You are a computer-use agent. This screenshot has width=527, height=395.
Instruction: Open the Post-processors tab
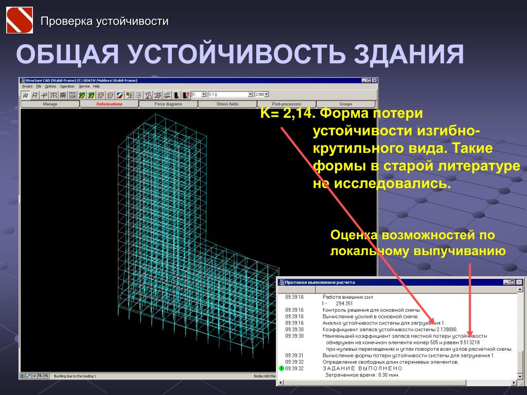tap(286, 104)
